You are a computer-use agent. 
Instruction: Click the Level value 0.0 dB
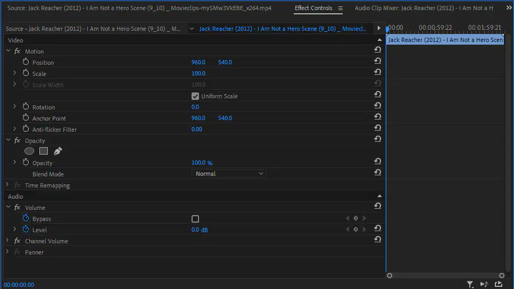click(200, 229)
